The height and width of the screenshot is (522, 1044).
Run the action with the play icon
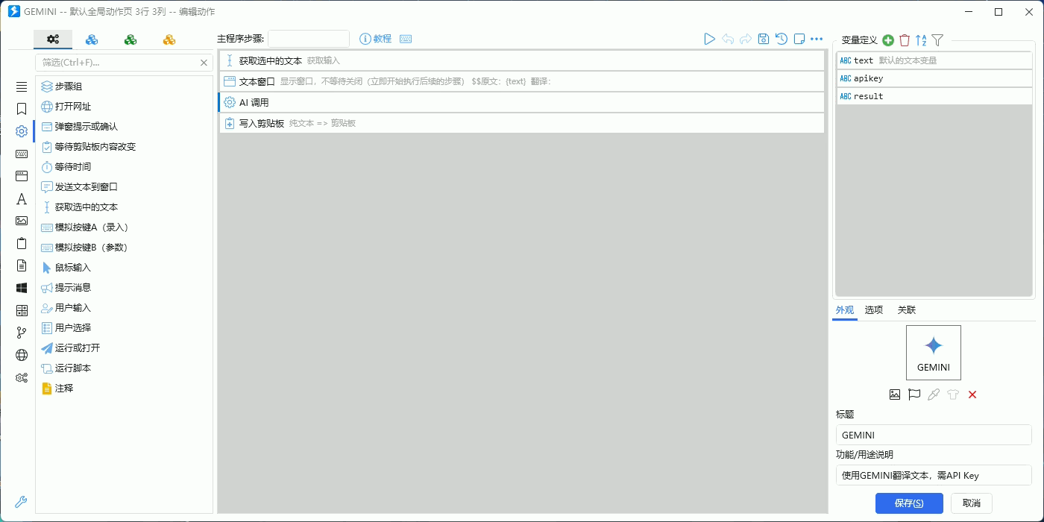709,39
